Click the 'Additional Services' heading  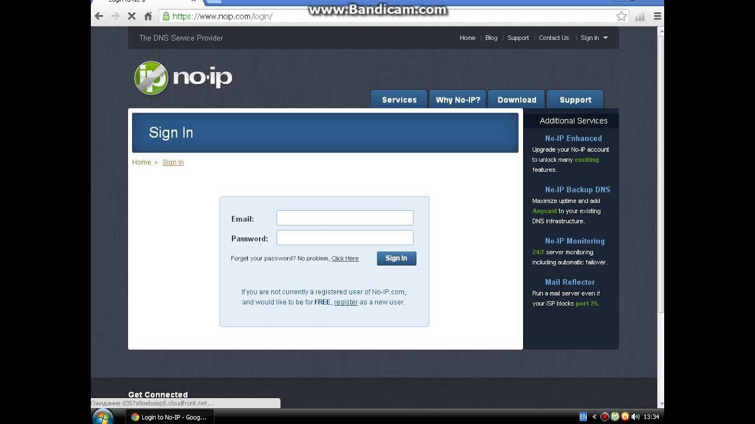(x=573, y=121)
